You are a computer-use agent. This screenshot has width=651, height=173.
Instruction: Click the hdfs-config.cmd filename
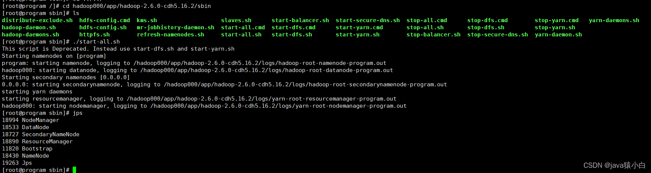click(105, 20)
